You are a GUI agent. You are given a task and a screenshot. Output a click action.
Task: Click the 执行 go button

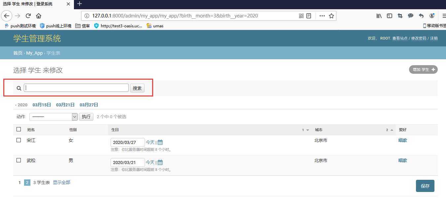[x=86, y=117]
